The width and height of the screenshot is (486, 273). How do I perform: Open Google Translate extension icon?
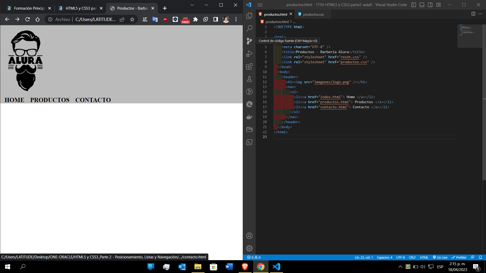pos(155,19)
